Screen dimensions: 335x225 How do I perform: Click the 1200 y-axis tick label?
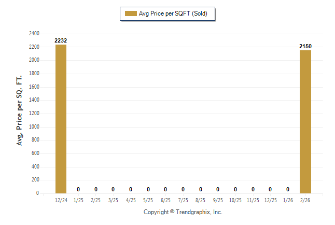(x=34, y=113)
